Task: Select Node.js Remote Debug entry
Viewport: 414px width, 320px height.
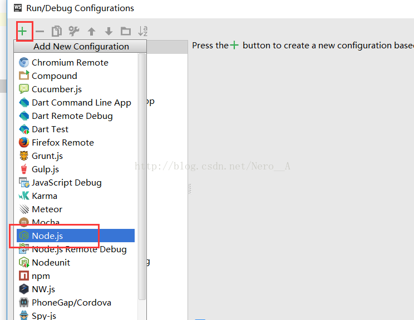Action: [77, 249]
